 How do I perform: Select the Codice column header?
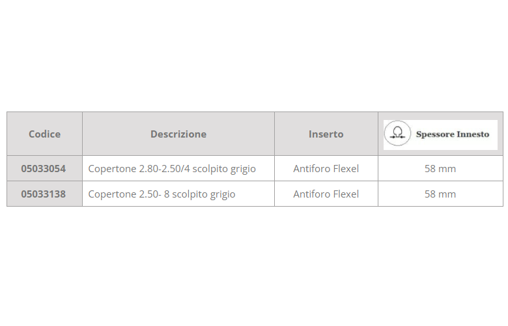click(x=44, y=134)
